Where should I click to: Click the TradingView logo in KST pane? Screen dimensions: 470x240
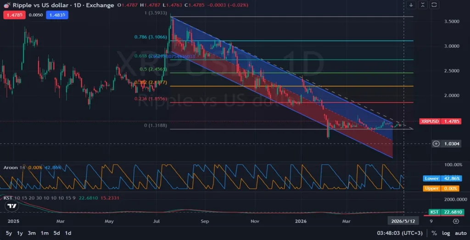(x=12, y=206)
